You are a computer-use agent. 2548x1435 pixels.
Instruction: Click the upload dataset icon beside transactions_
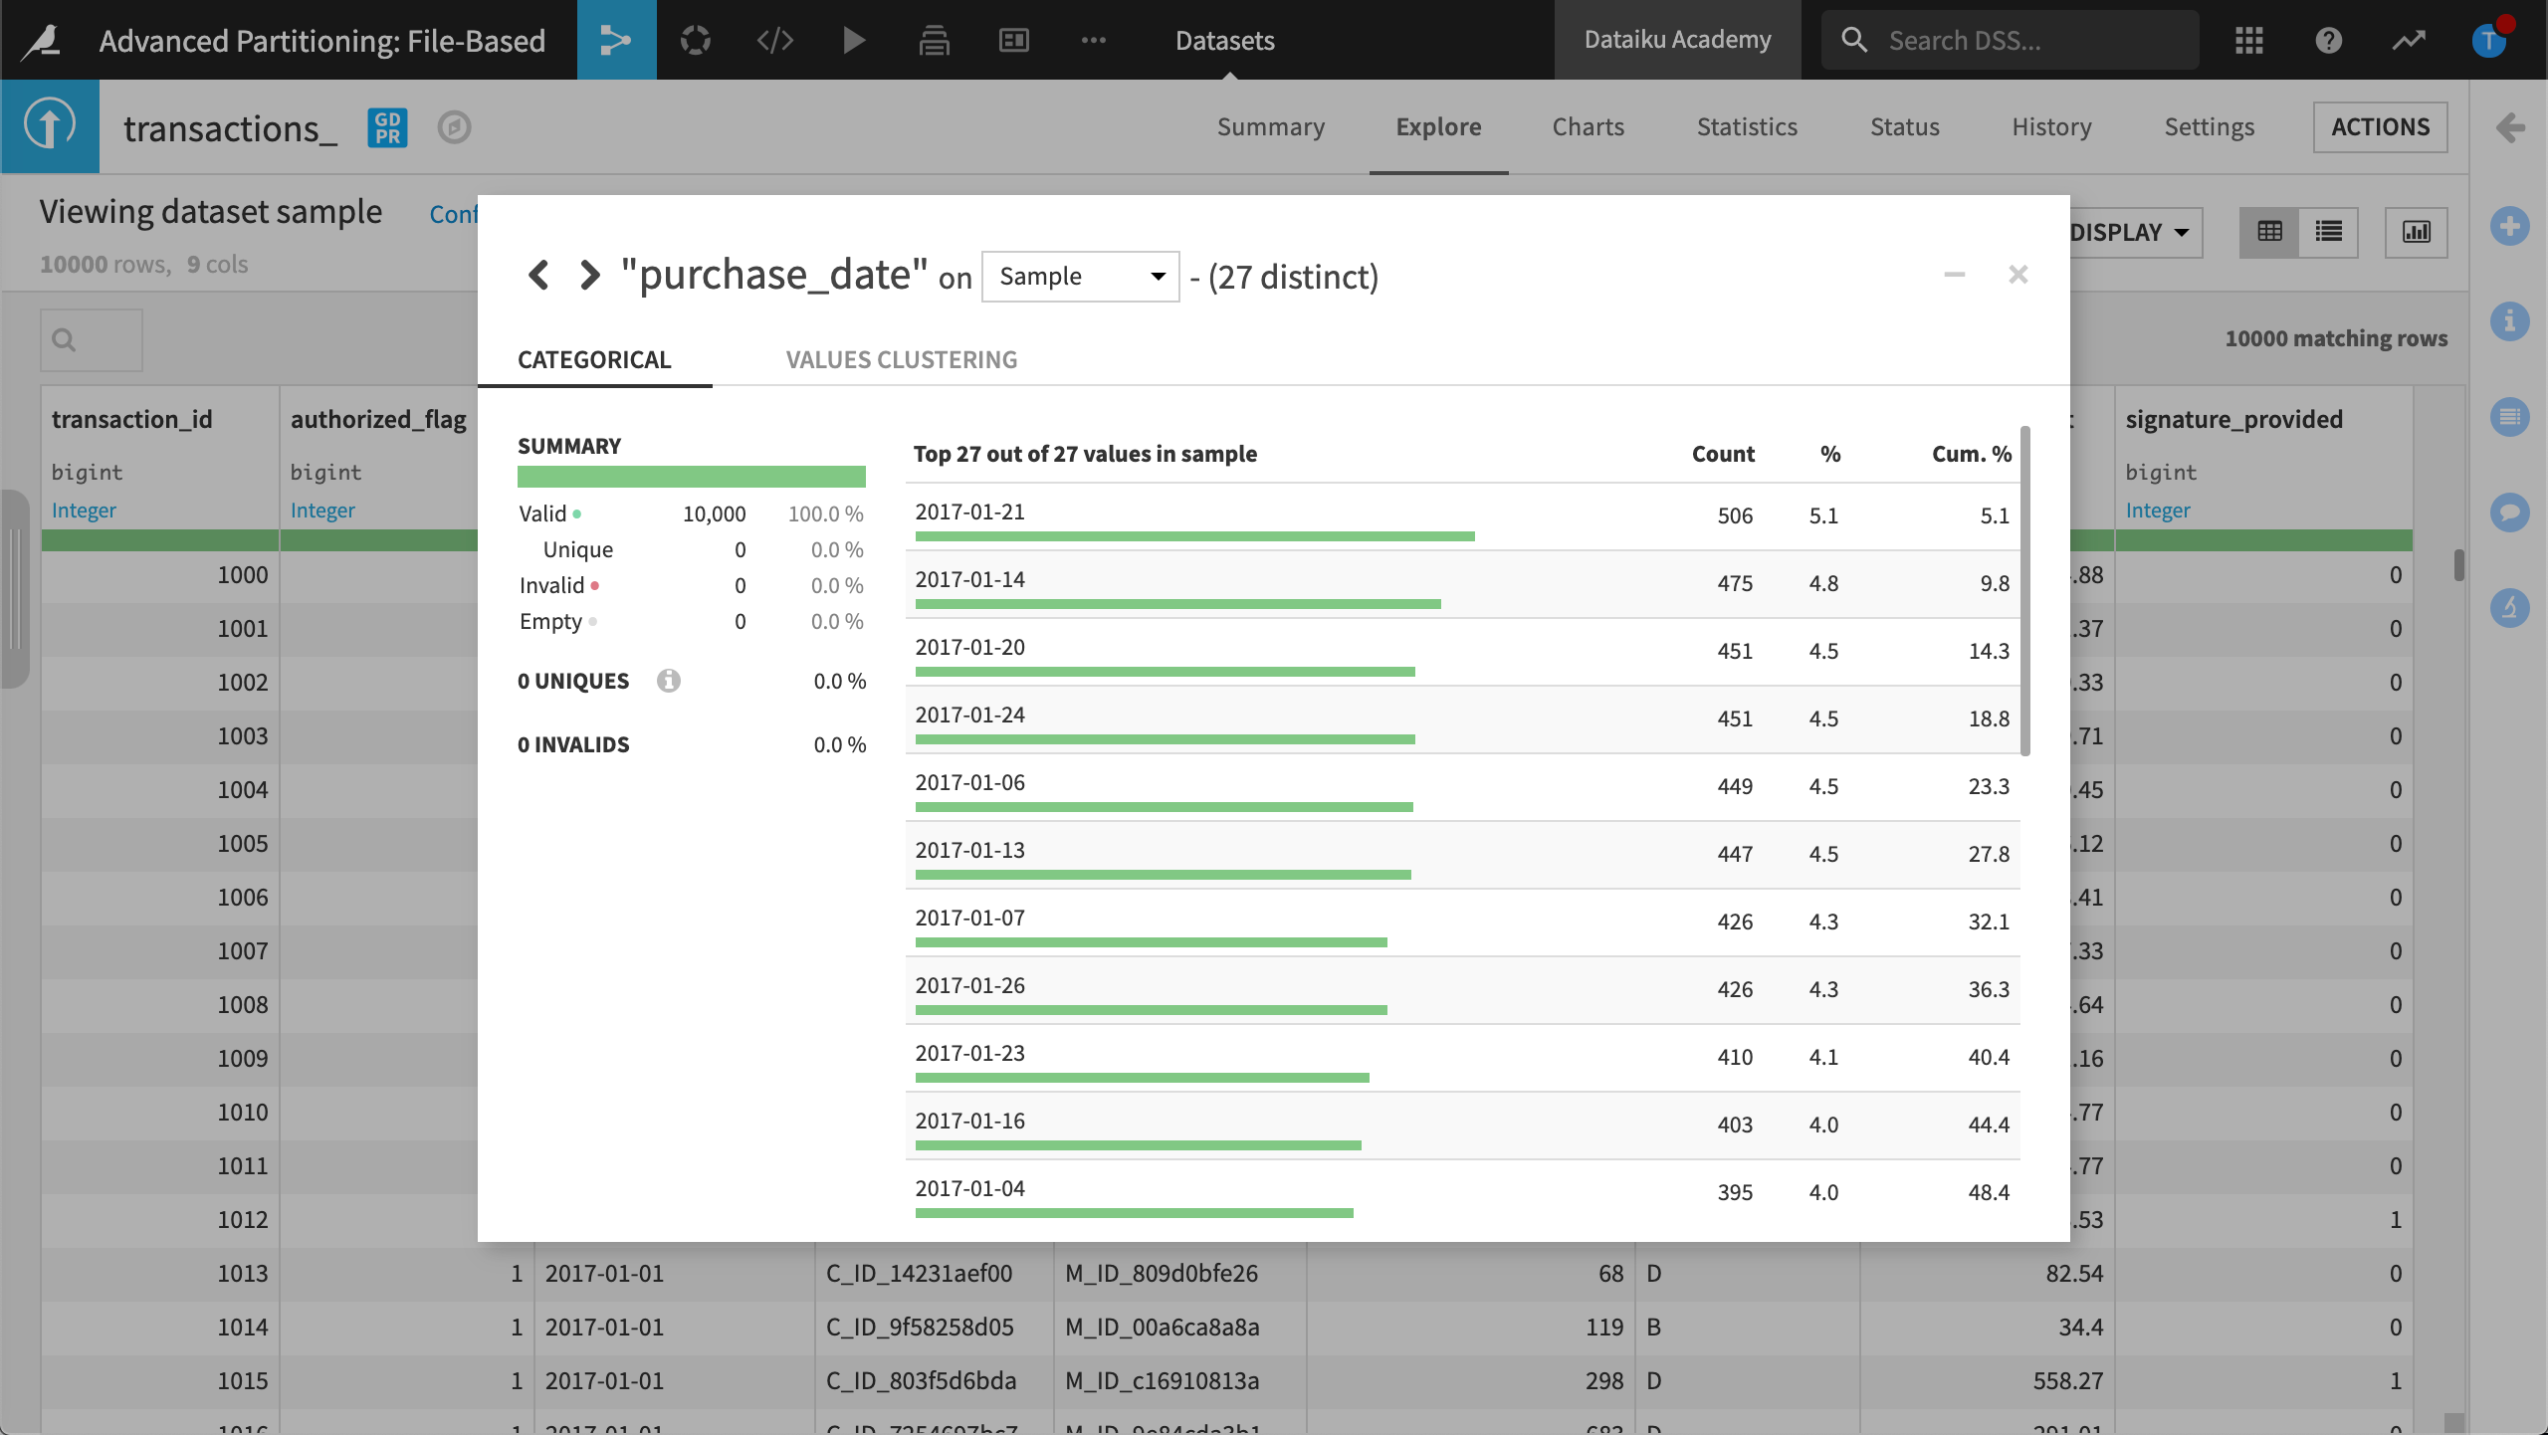tap(50, 126)
